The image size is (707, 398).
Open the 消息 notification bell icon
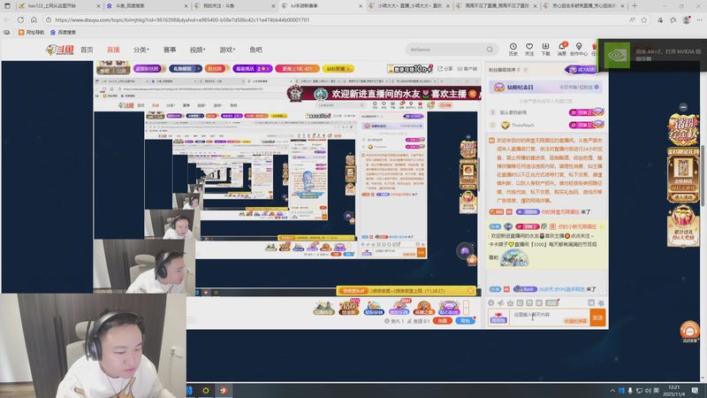pos(562,50)
